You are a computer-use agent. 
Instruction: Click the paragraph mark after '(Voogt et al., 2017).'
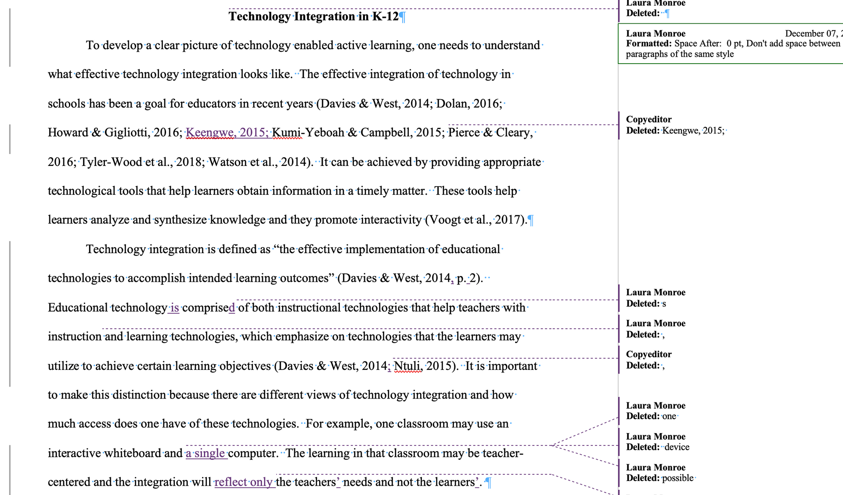coord(531,220)
